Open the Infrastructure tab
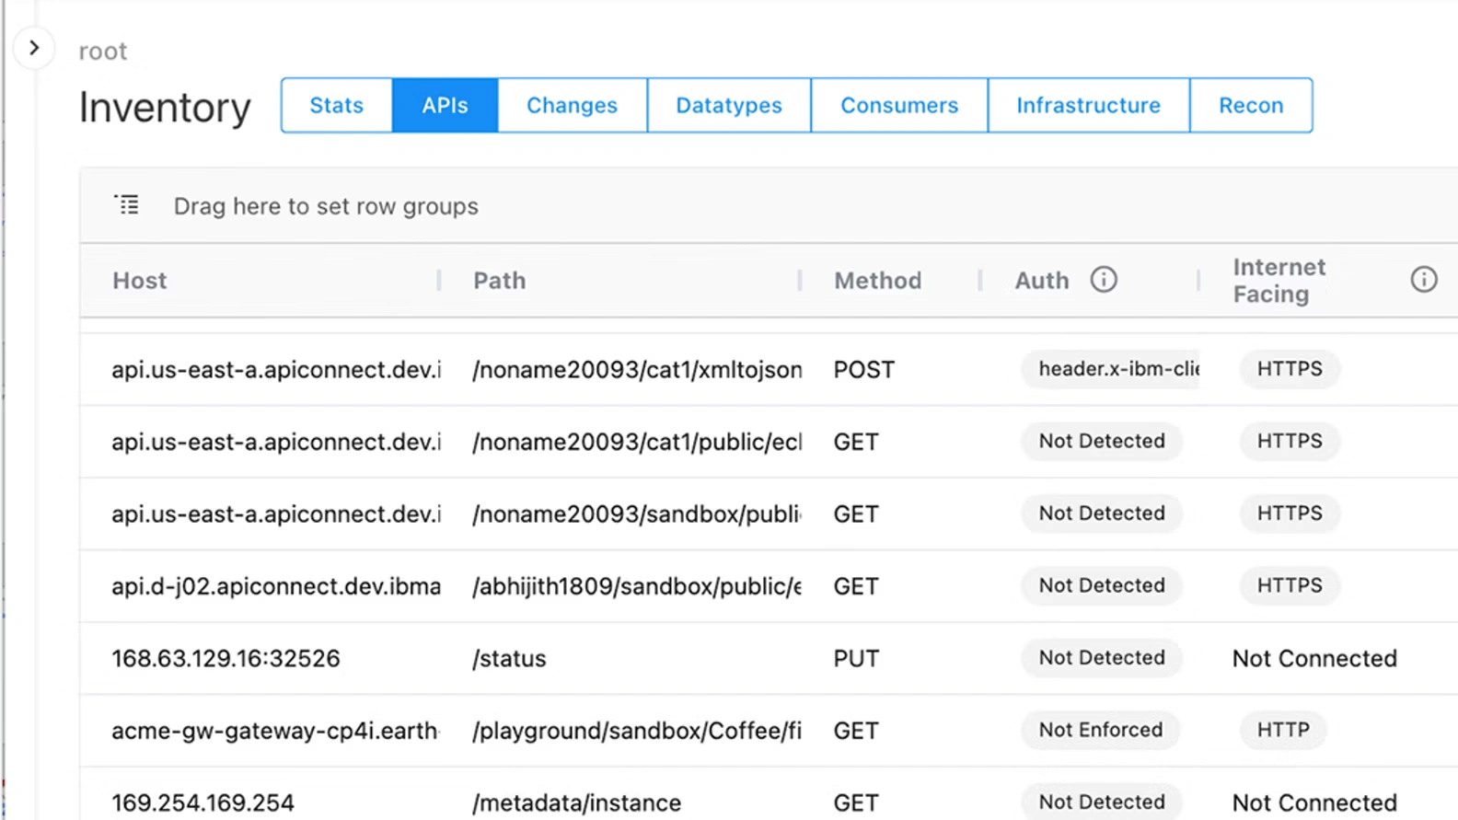This screenshot has height=820, width=1458. pyautogui.click(x=1088, y=106)
